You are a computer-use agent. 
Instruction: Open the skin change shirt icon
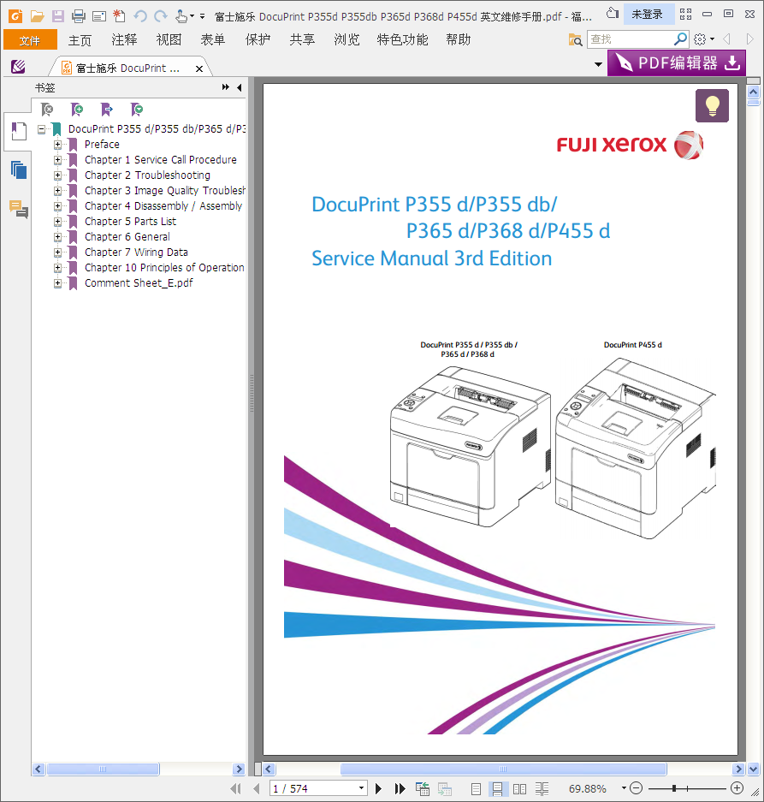612,14
